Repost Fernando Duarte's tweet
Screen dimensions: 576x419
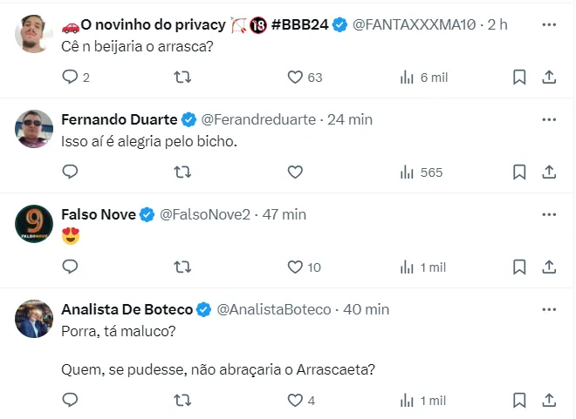tap(183, 172)
